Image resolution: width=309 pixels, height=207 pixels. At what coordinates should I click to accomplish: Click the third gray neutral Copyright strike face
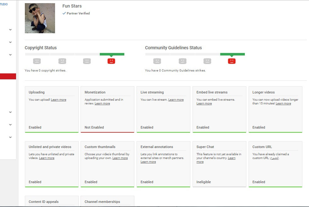click(x=87, y=61)
